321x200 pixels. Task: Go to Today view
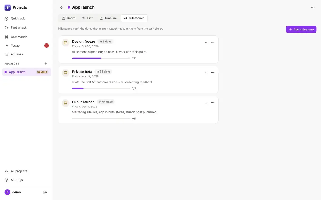26,46
